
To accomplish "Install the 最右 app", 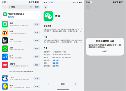I will coord(37,86).
